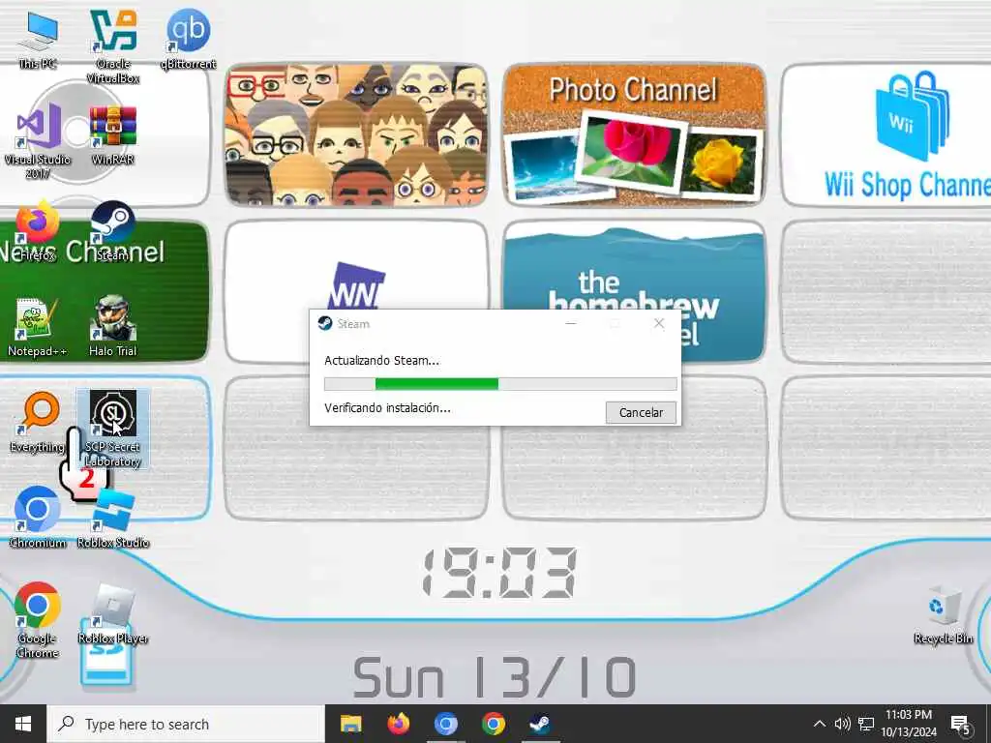This screenshot has width=991, height=743.
Task: Select the Roblox Studio shortcut
Action: coord(113,518)
